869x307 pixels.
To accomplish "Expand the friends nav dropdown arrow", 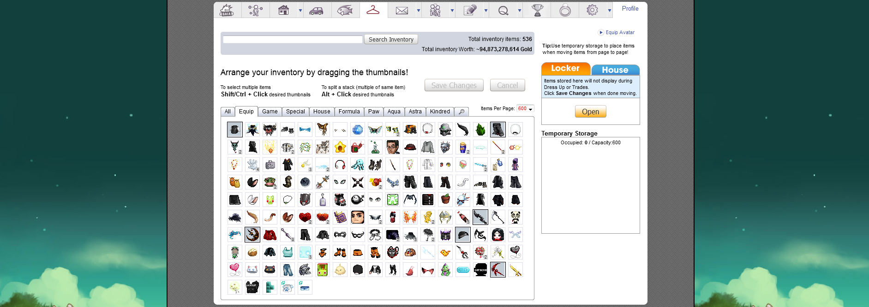I will click(x=452, y=10).
